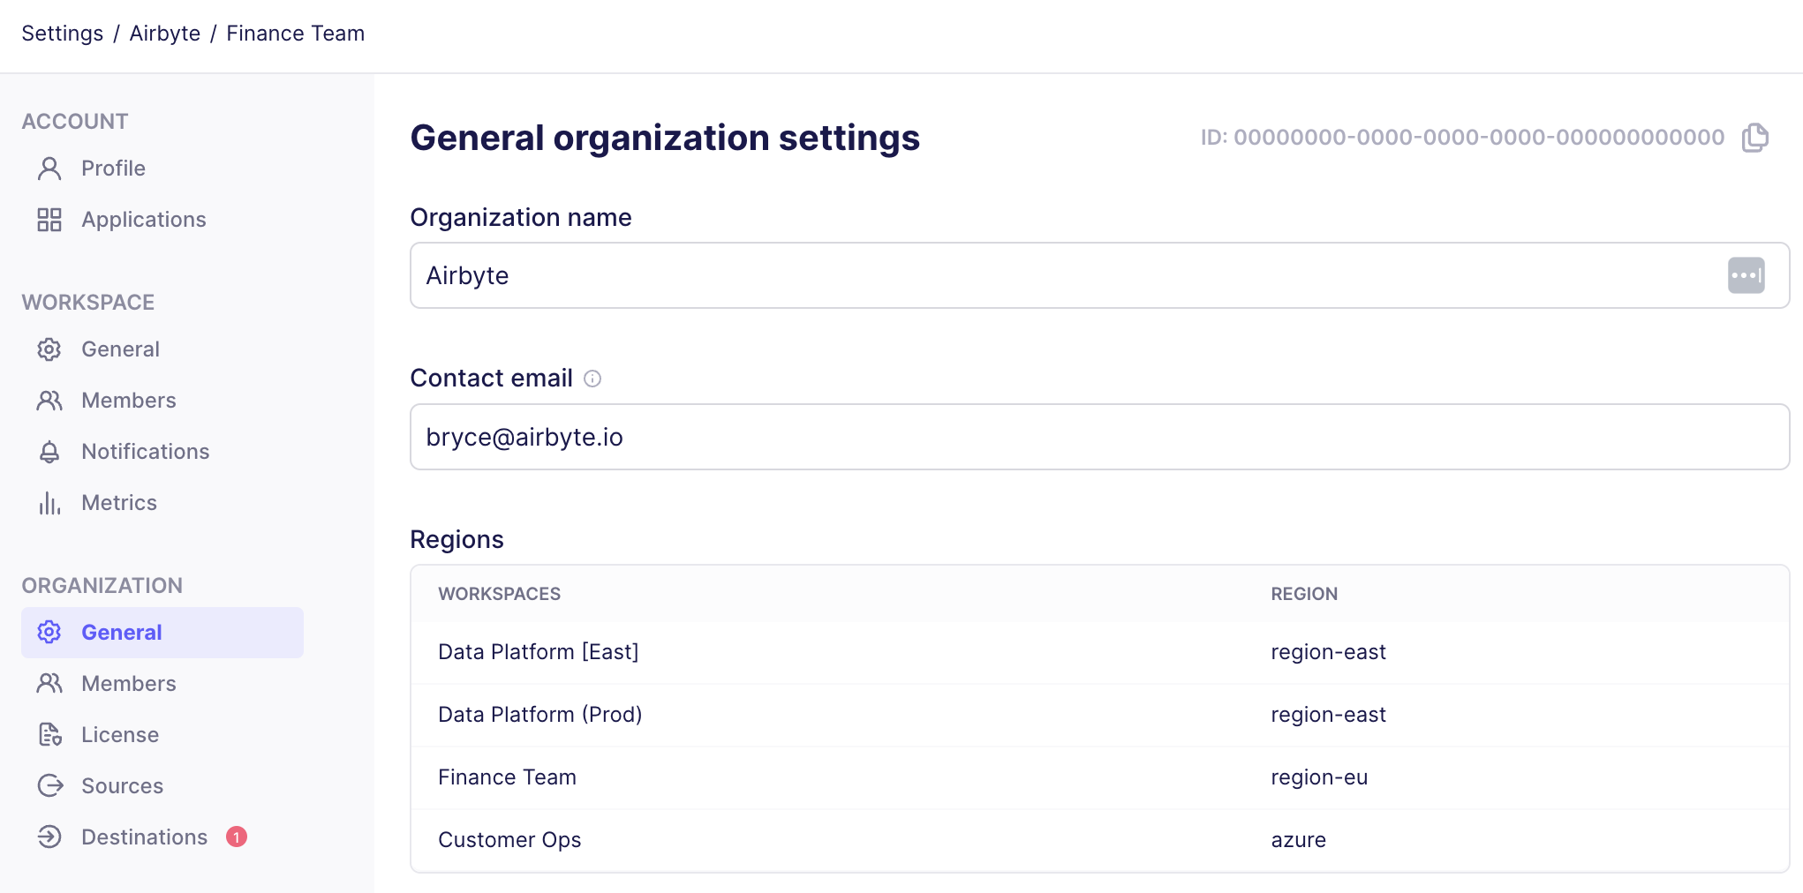Click the workspace Members icon
1803x893 pixels.
[x=49, y=400]
